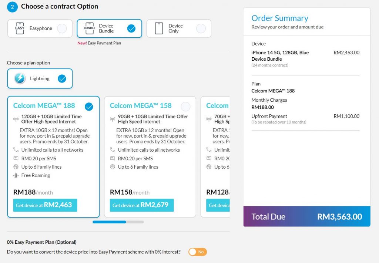Uncheck the Celcom MEGA 188 checkmark

point(89,107)
